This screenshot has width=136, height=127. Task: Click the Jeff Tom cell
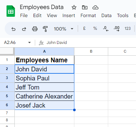pyautogui.click(x=45, y=87)
